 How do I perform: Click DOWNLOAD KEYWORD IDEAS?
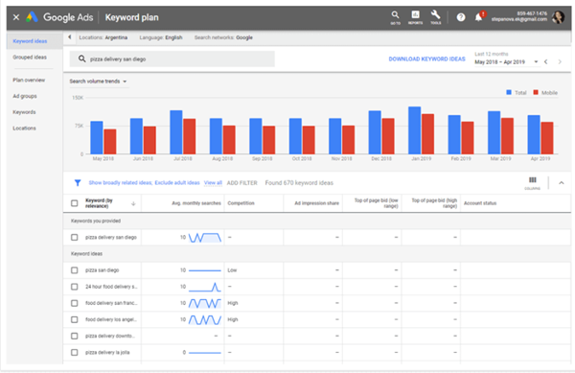[426, 59]
